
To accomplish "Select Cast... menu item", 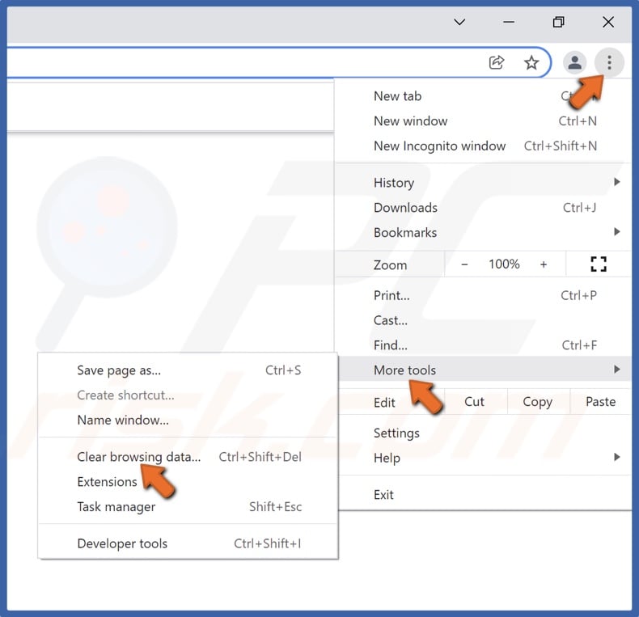I will tap(483, 320).
